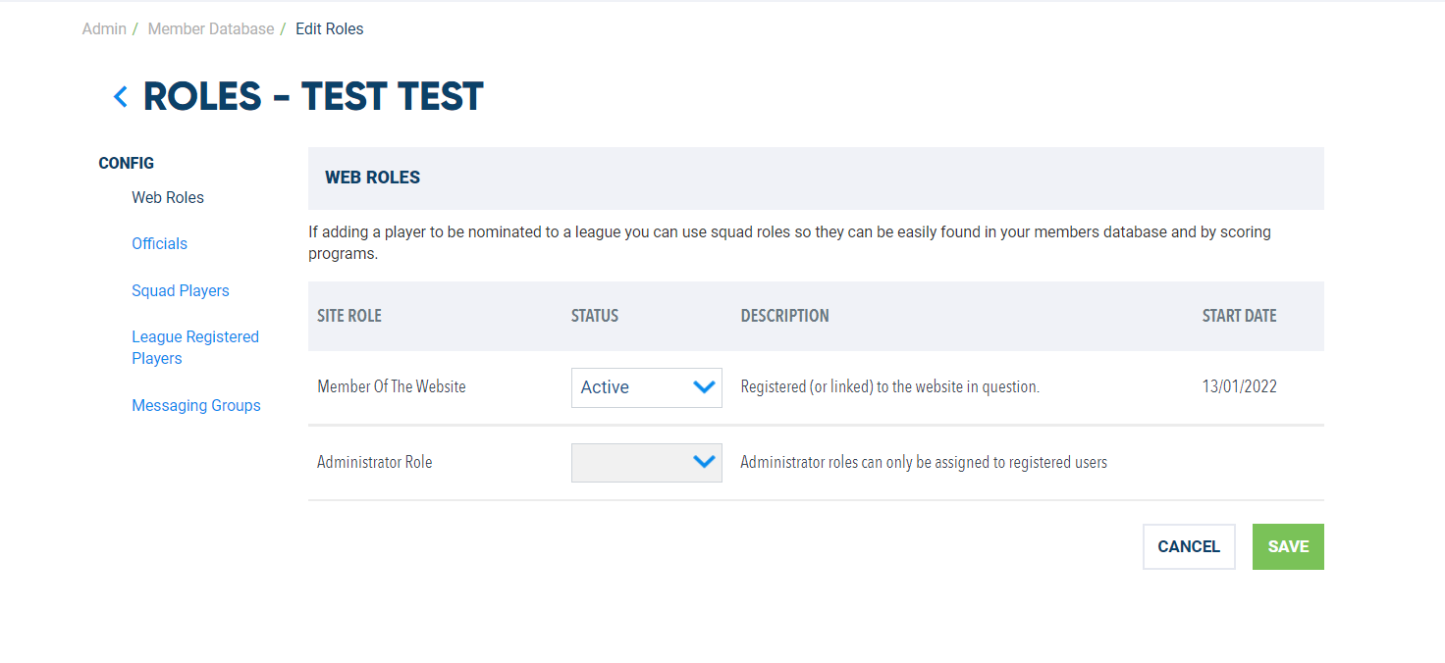Open League Registered Players section
Screen dimensions: 1445x663
click(x=195, y=347)
